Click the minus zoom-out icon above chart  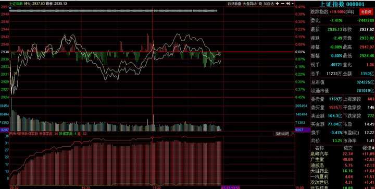[282, 4]
